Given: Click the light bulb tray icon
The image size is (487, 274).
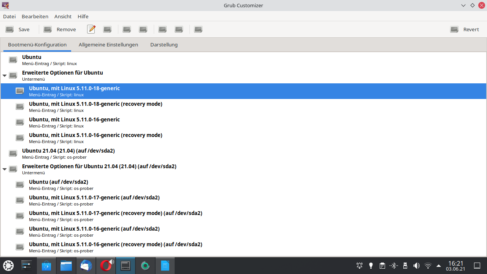Looking at the screenshot, I should point(371,266).
